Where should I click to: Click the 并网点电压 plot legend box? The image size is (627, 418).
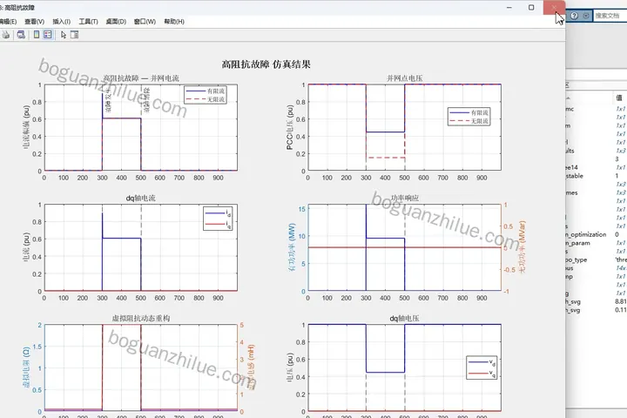click(x=469, y=117)
